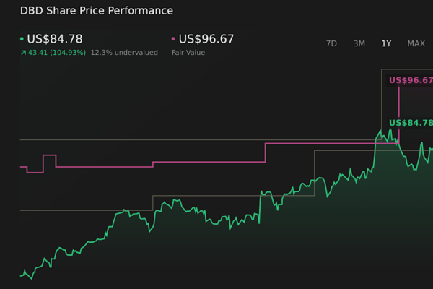Click the green up-arrow gain icon
The image size is (433, 289).
(23, 53)
